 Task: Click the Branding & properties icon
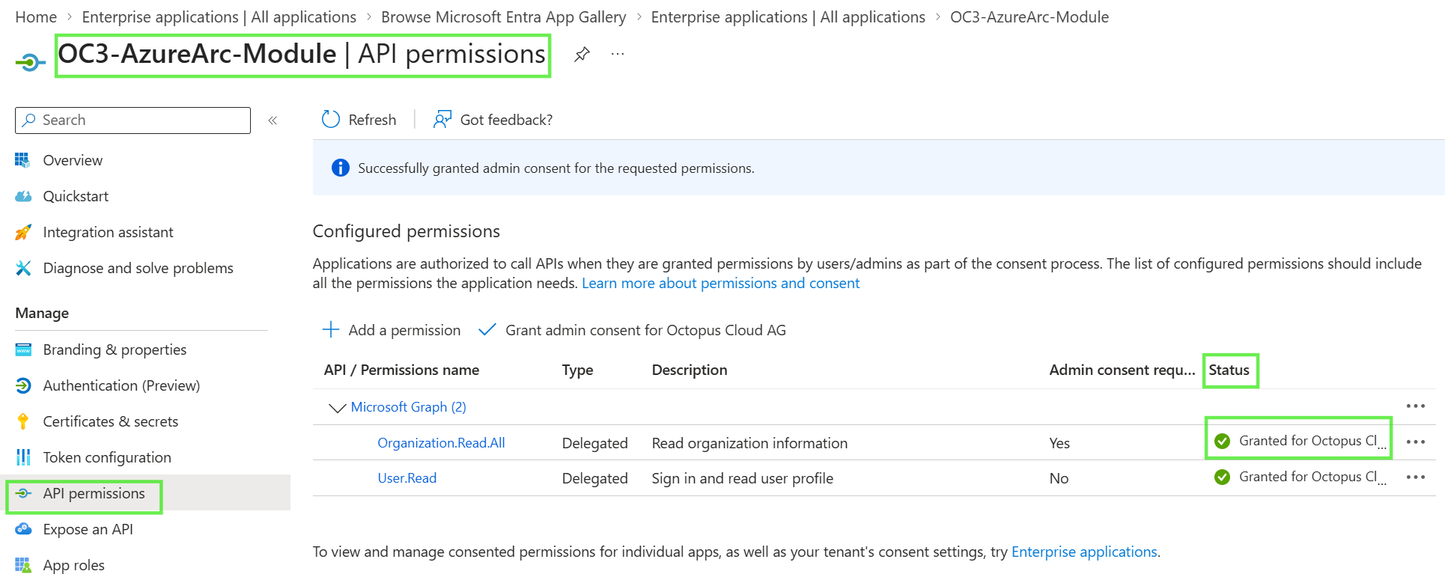point(23,349)
